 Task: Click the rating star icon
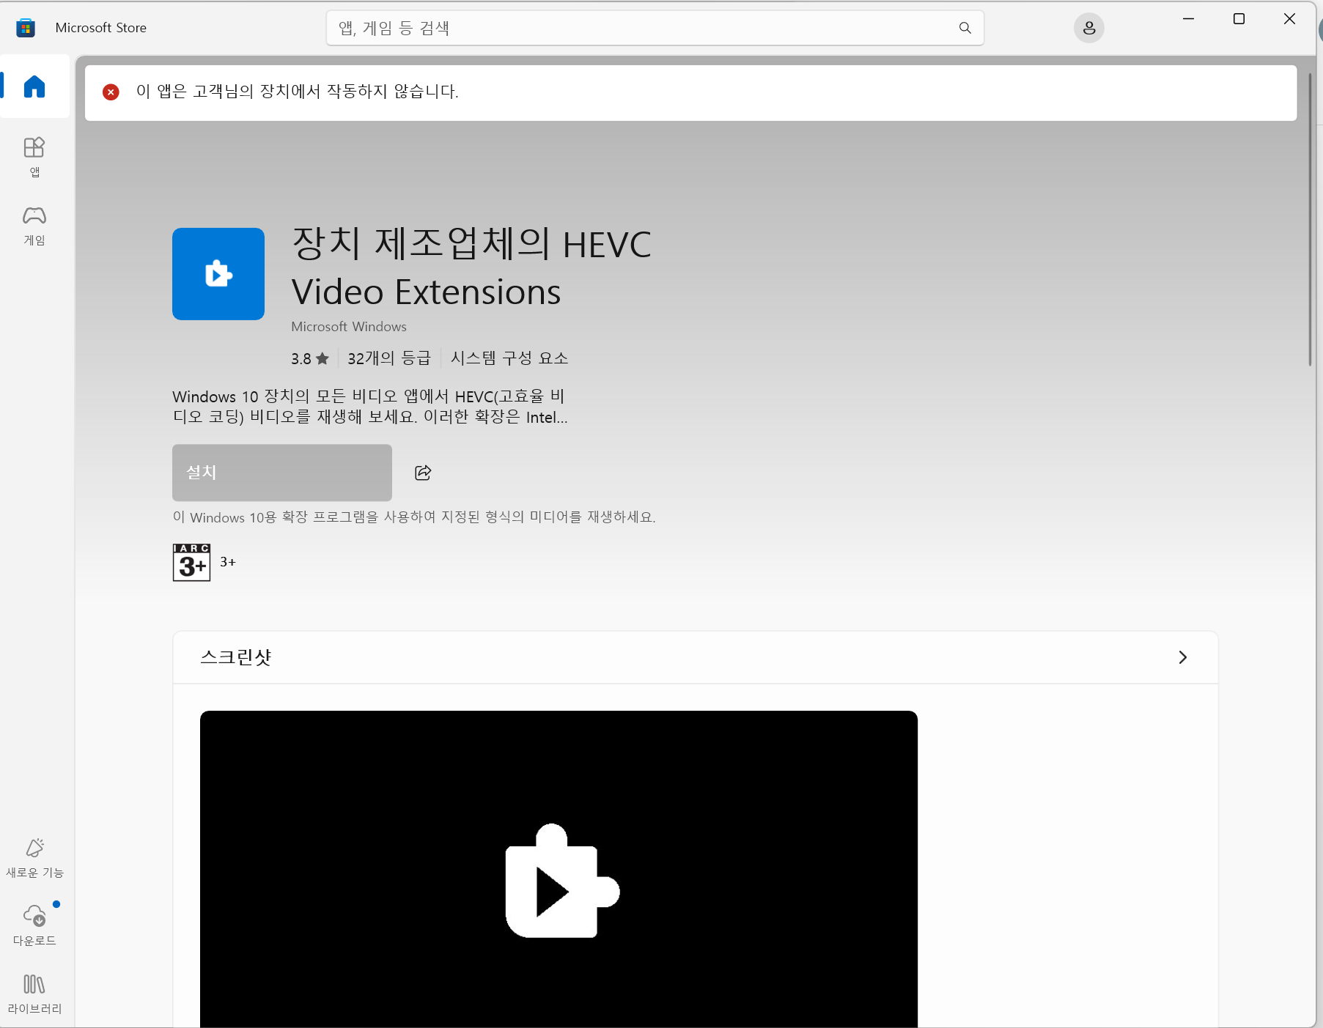coord(322,358)
